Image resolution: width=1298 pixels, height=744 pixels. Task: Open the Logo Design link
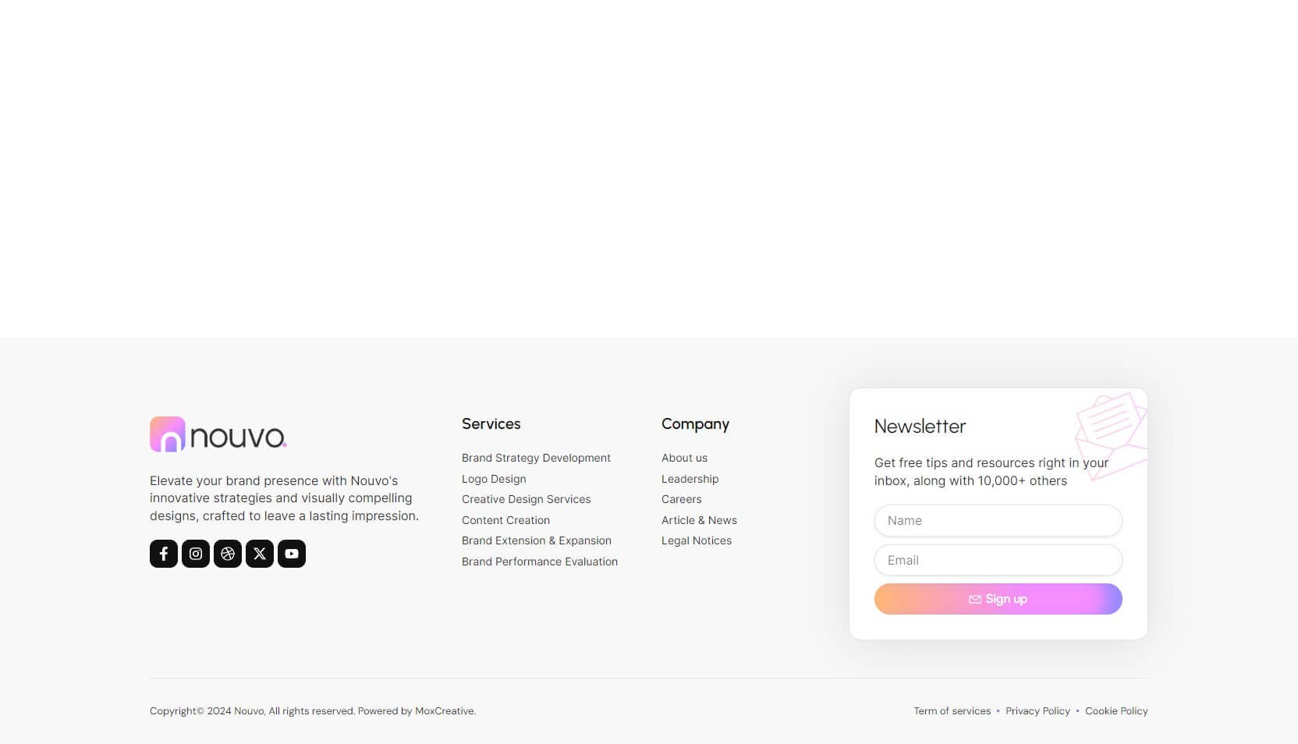pyautogui.click(x=494, y=479)
